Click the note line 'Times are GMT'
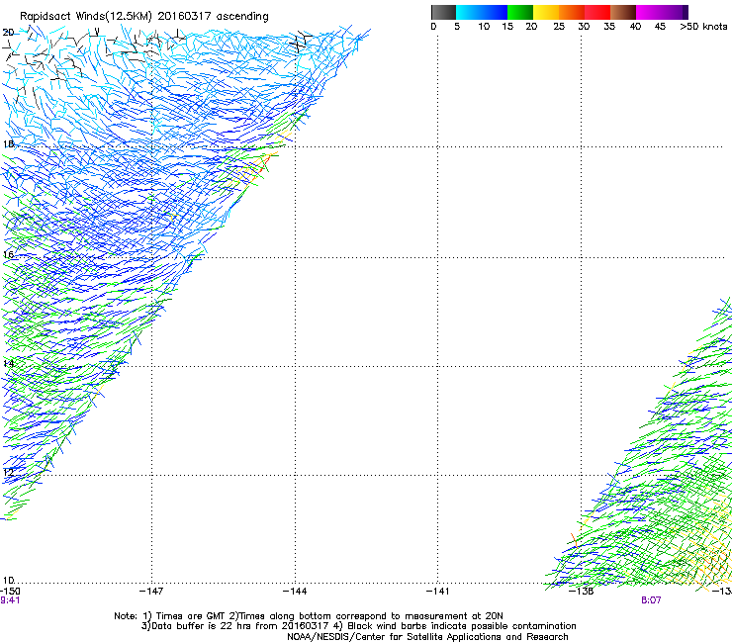Image resolution: width=732 pixels, height=643 pixels. click(x=191, y=616)
